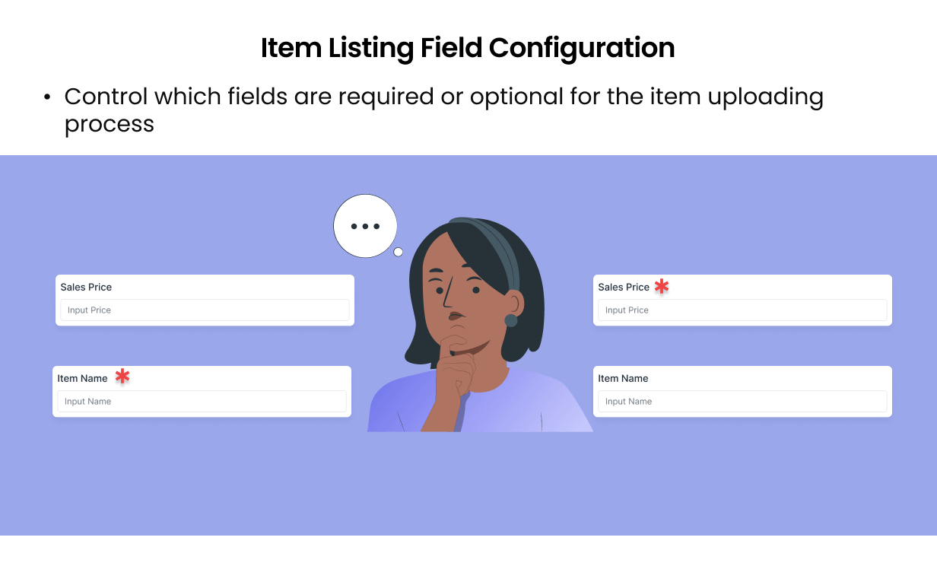The width and height of the screenshot is (937, 566).
Task: Focus Input Price field under required Sales Price
Action: click(x=742, y=310)
